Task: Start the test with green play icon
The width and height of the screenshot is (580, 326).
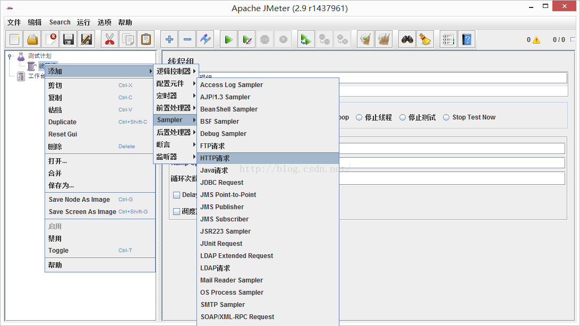Action: click(228, 39)
